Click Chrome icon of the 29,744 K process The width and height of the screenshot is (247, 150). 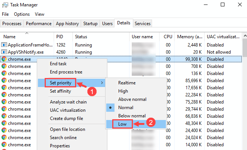pos(4,109)
